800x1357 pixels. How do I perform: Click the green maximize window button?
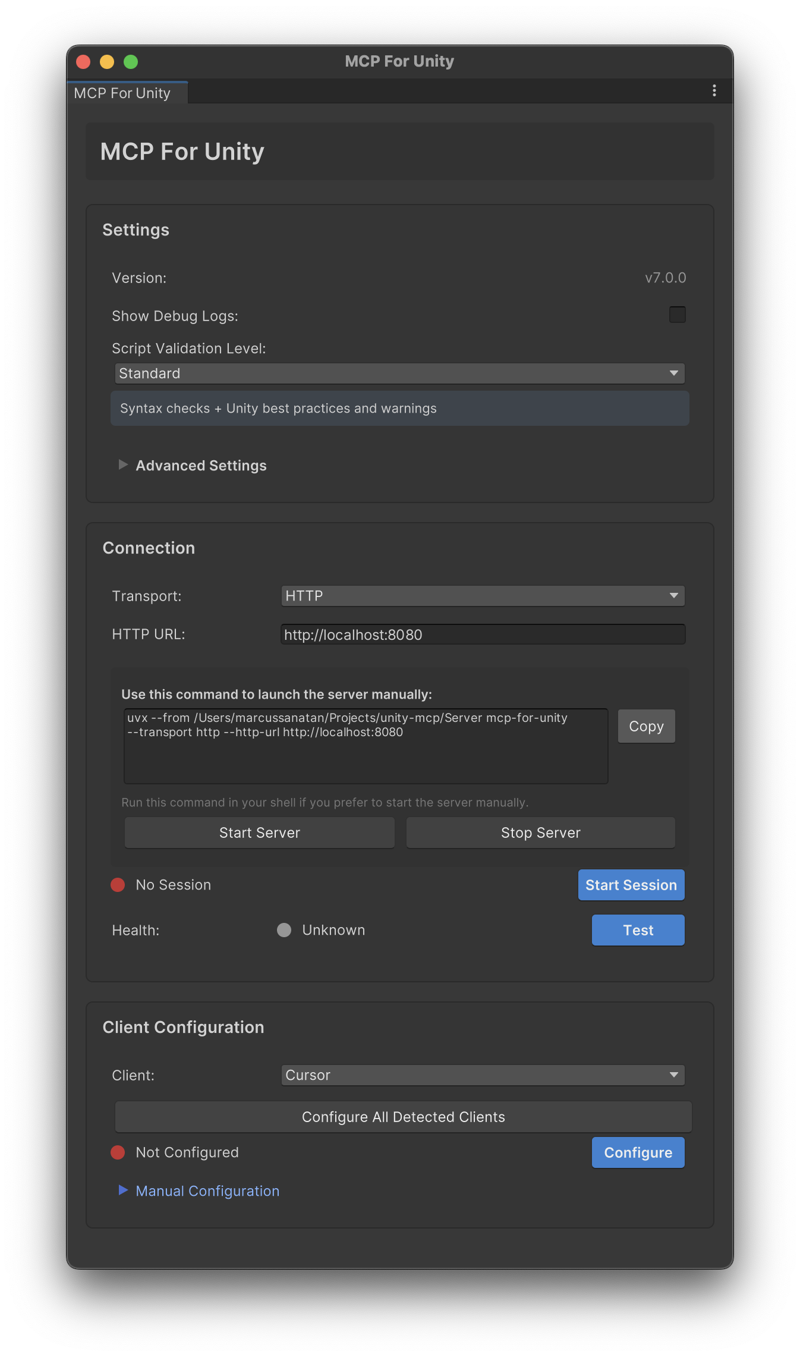tap(131, 62)
